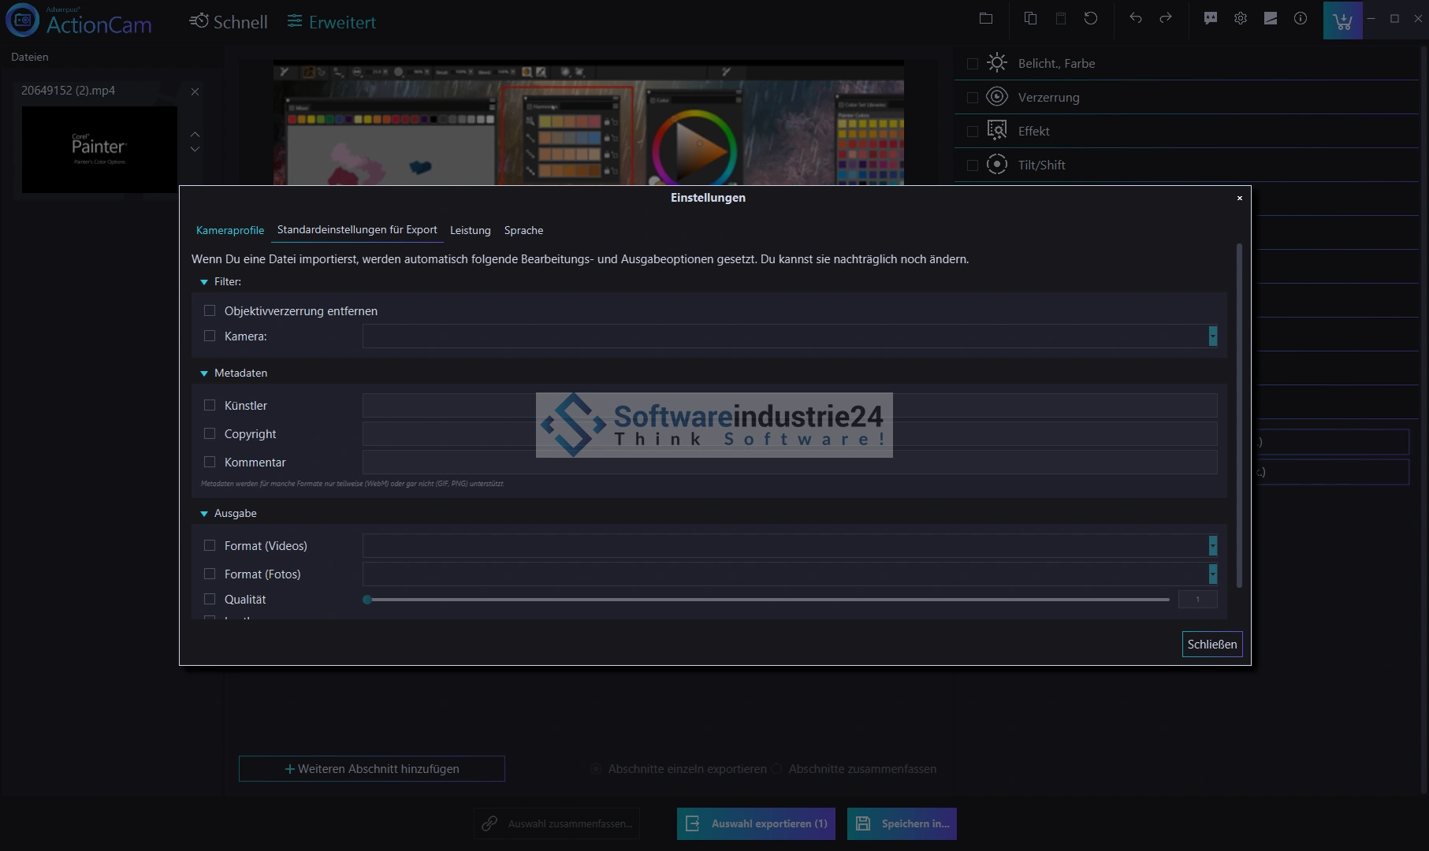Click the shopping cart purchase icon

1342,20
